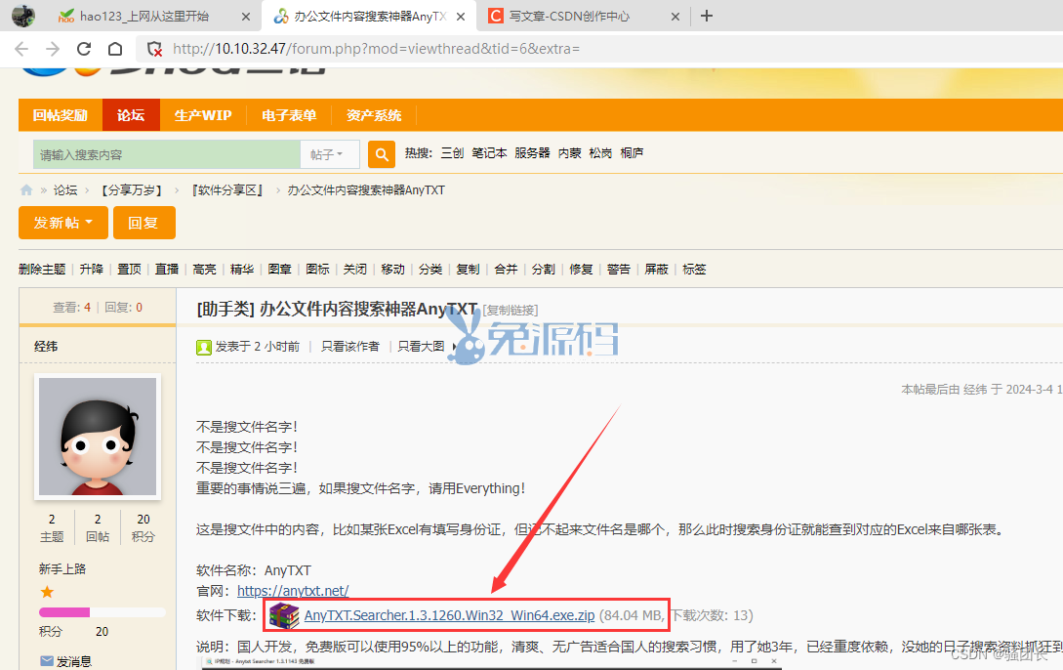Close the CSDN writing tab
Screen dimensions: 1063x670
pos(675,17)
